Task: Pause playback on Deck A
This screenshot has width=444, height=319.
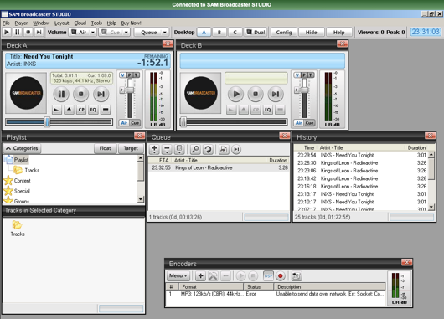Action: [x=61, y=94]
